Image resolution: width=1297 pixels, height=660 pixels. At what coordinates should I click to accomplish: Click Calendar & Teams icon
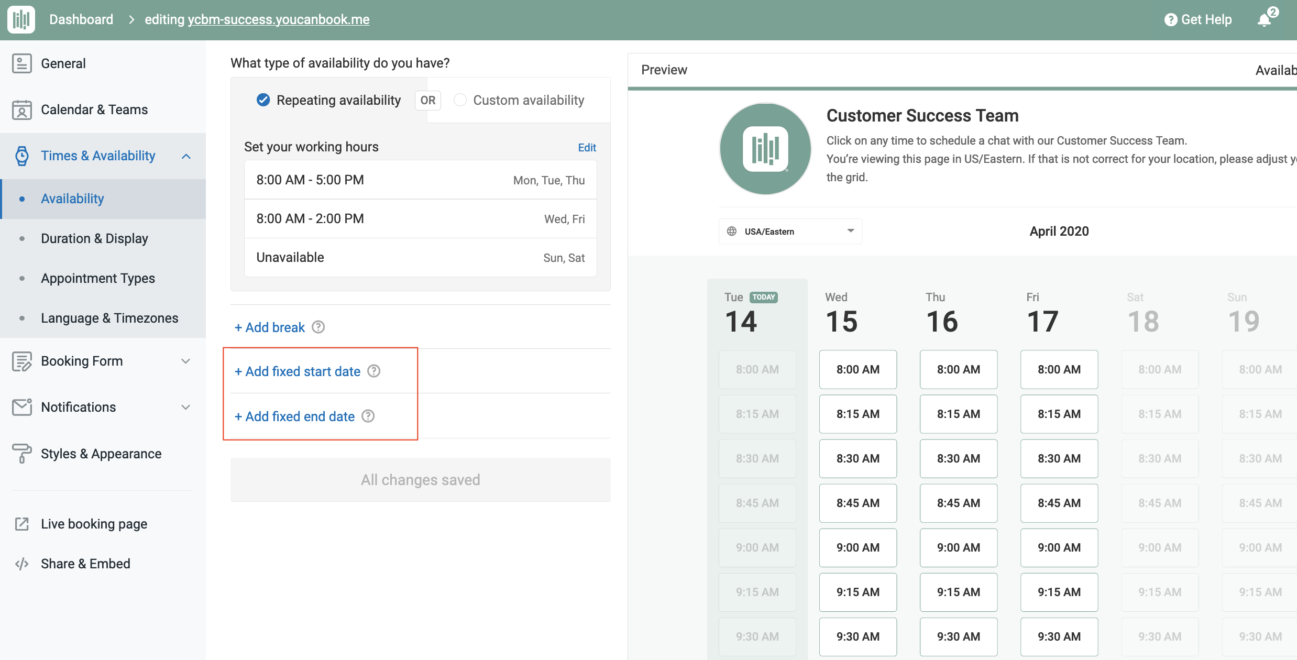pyautogui.click(x=21, y=110)
